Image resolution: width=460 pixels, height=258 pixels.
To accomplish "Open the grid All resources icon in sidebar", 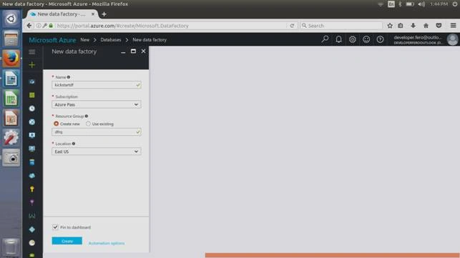I will pos(32,95).
